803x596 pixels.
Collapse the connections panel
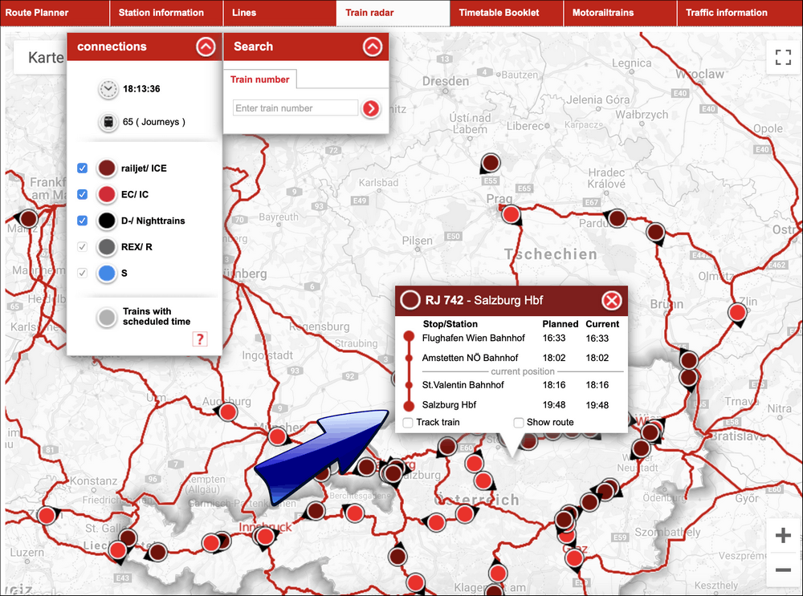coord(206,47)
